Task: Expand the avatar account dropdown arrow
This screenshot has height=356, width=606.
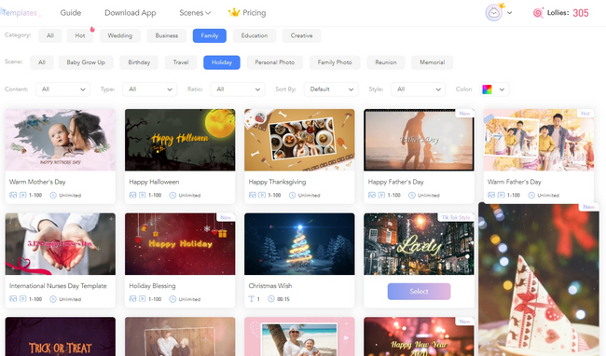Action: pyautogui.click(x=509, y=13)
